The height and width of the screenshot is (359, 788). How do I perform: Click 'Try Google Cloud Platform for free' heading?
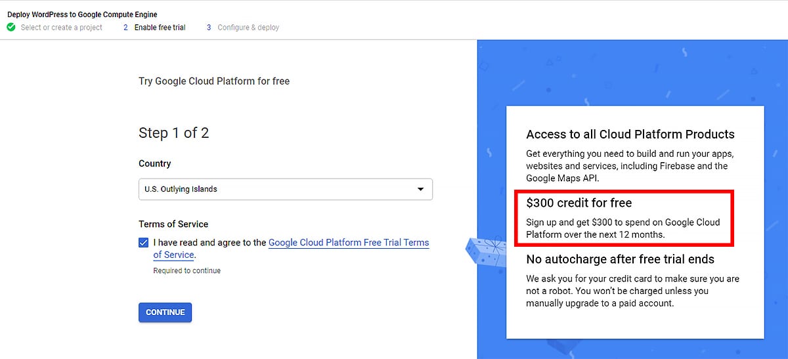(214, 81)
